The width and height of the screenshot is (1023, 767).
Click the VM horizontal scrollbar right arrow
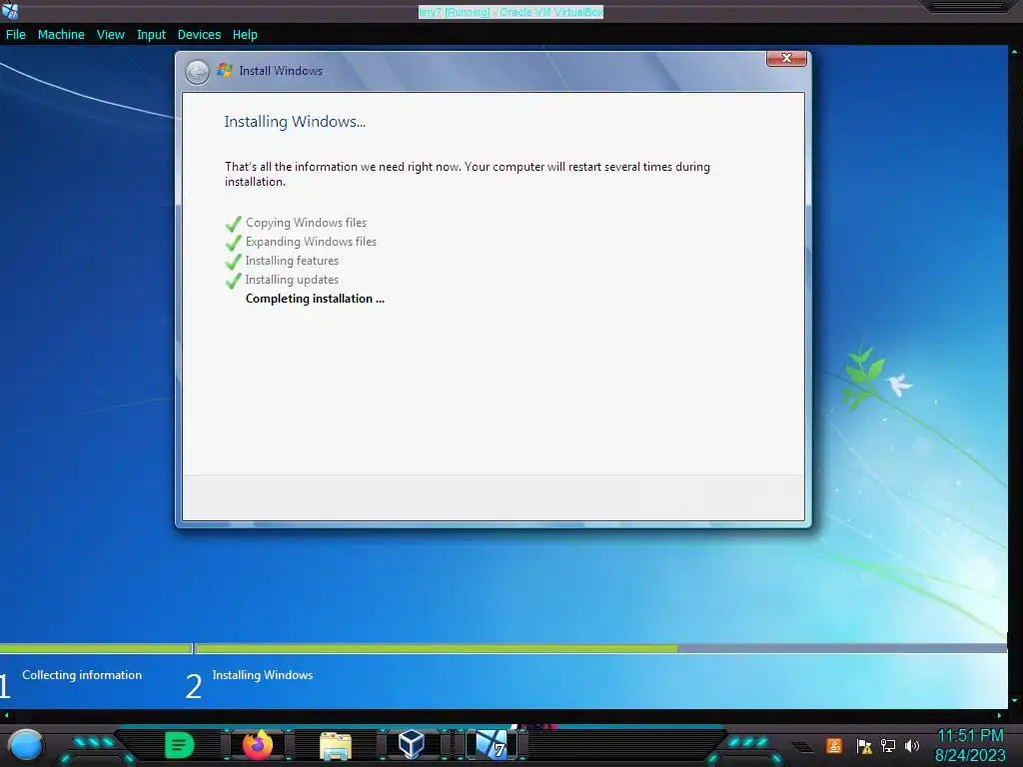click(999, 715)
